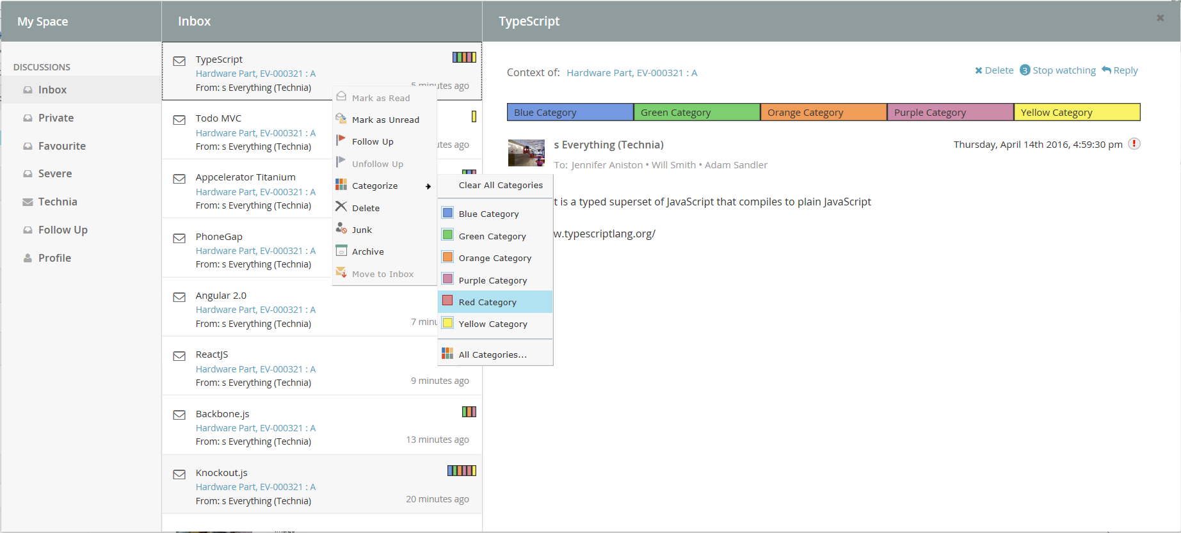Click the Stop watching link

[1063, 70]
